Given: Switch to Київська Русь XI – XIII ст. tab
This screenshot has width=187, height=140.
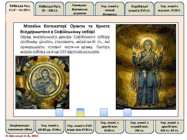Looking at the screenshot, I should point(50,9).
